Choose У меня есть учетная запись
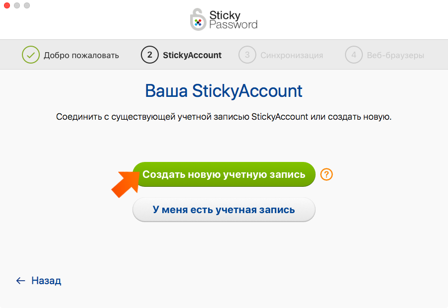Viewport: 448px width, 308px height. click(x=224, y=210)
